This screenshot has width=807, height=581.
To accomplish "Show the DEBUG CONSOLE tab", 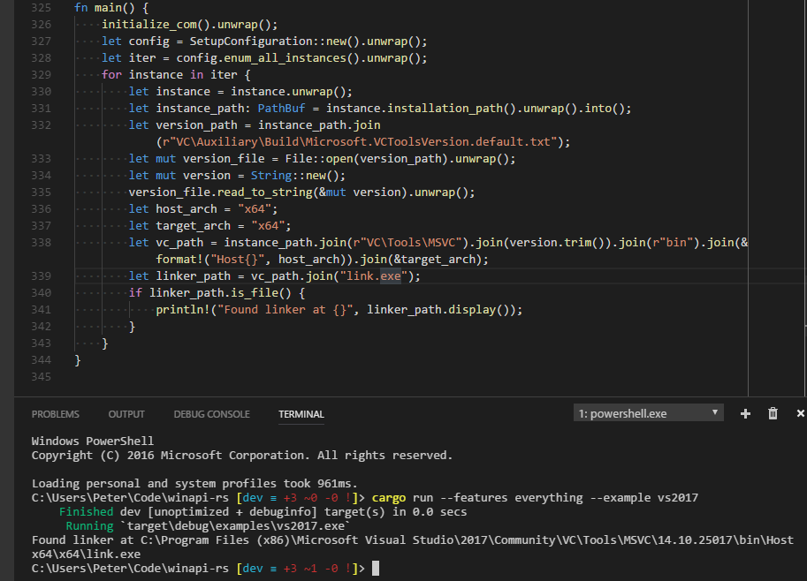I will tap(211, 414).
